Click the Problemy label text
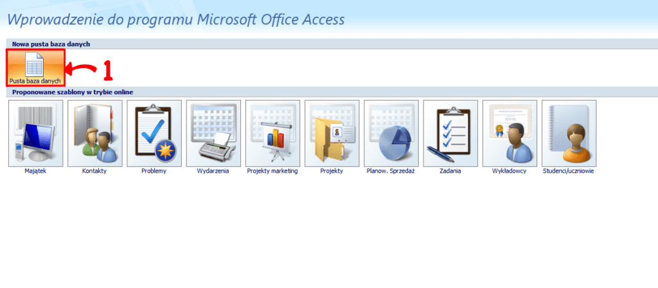The width and height of the screenshot is (658, 288). click(154, 171)
